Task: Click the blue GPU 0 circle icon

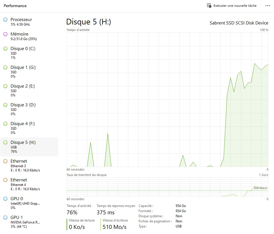Action: point(5,199)
